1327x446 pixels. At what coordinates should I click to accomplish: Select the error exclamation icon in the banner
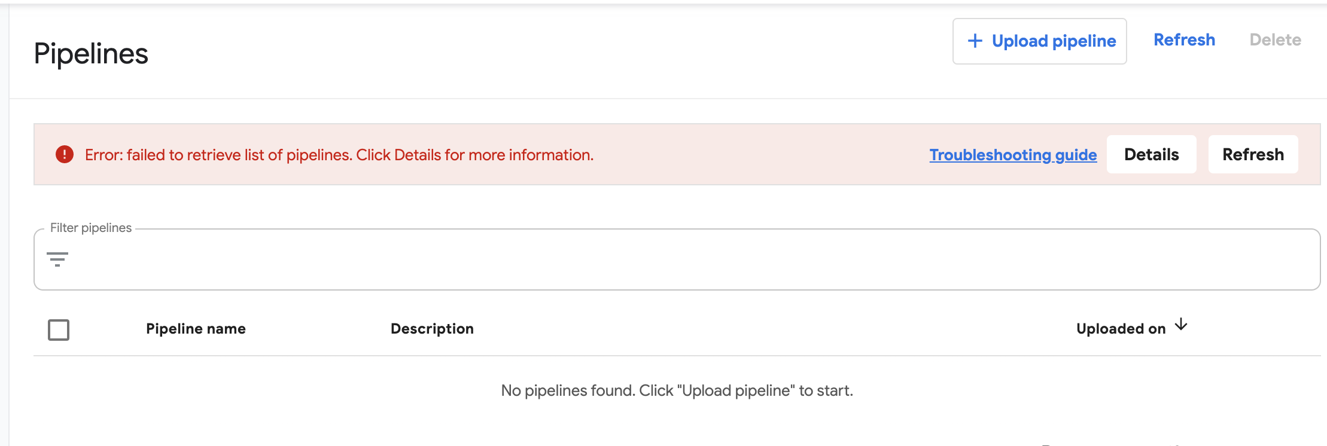(65, 154)
